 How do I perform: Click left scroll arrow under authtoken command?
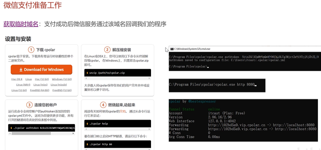[x=10, y=133]
